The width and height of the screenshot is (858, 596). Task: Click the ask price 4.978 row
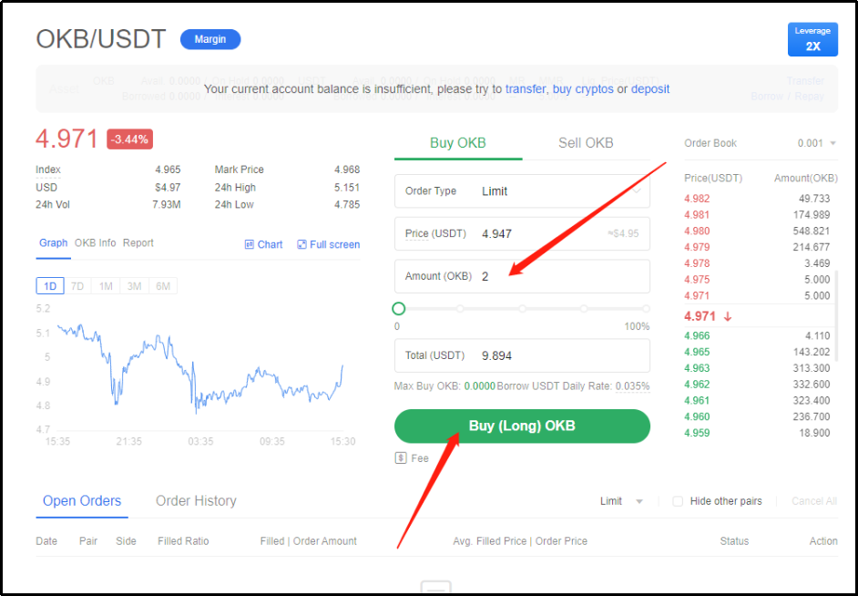757,263
